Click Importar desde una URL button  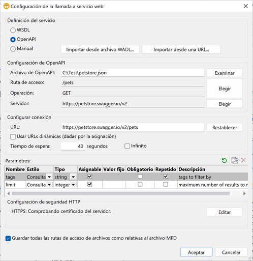181,49
